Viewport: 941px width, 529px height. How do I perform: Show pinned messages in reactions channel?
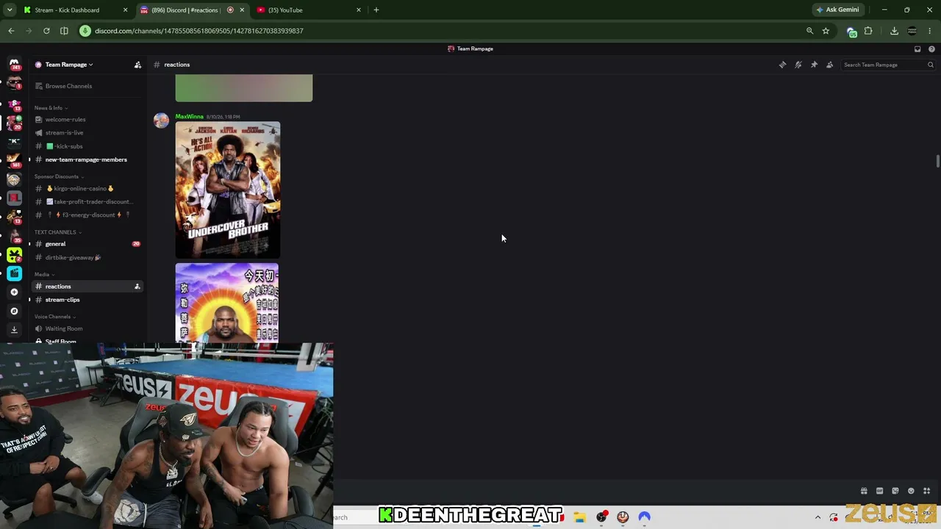(x=814, y=65)
